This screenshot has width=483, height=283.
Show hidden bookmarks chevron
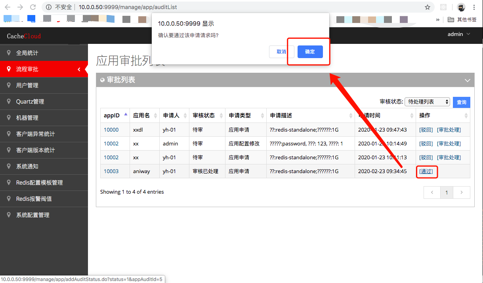438,19
